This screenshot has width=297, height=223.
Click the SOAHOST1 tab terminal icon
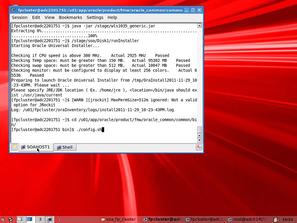[x=23, y=147]
